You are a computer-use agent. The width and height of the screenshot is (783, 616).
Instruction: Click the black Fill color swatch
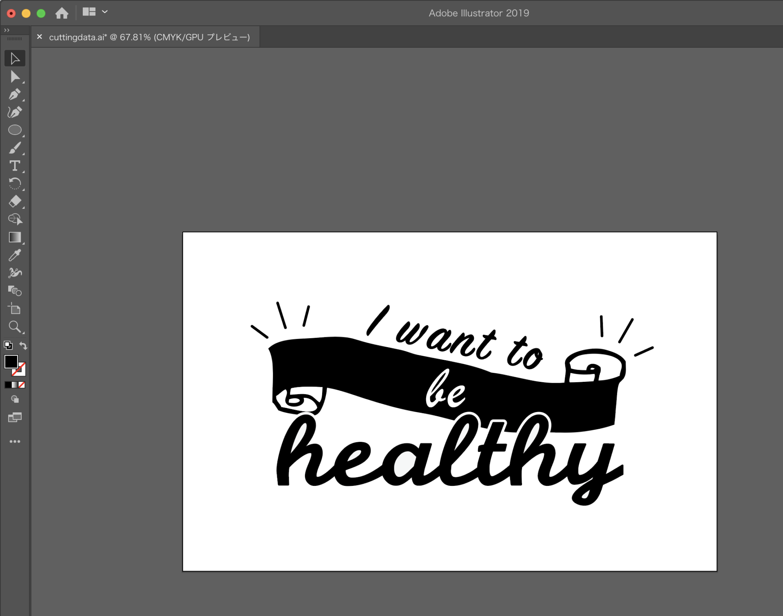pyautogui.click(x=11, y=361)
